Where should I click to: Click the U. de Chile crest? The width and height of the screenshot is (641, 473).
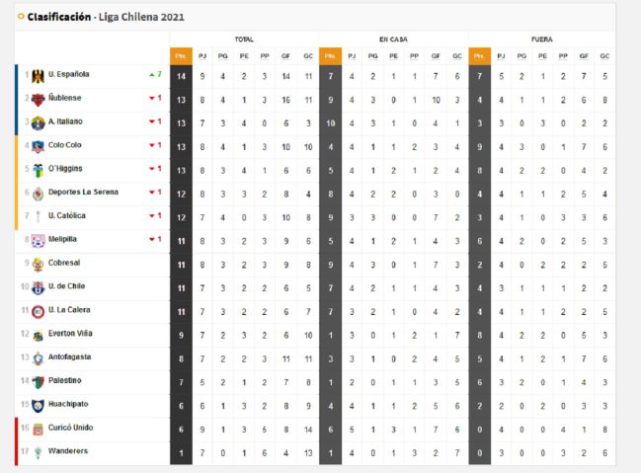(x=39, y=287)
